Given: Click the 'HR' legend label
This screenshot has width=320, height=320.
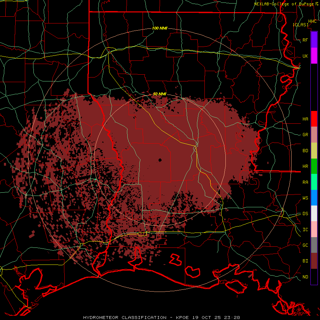Looking at the screenshot, I should [x=305, y=166].
